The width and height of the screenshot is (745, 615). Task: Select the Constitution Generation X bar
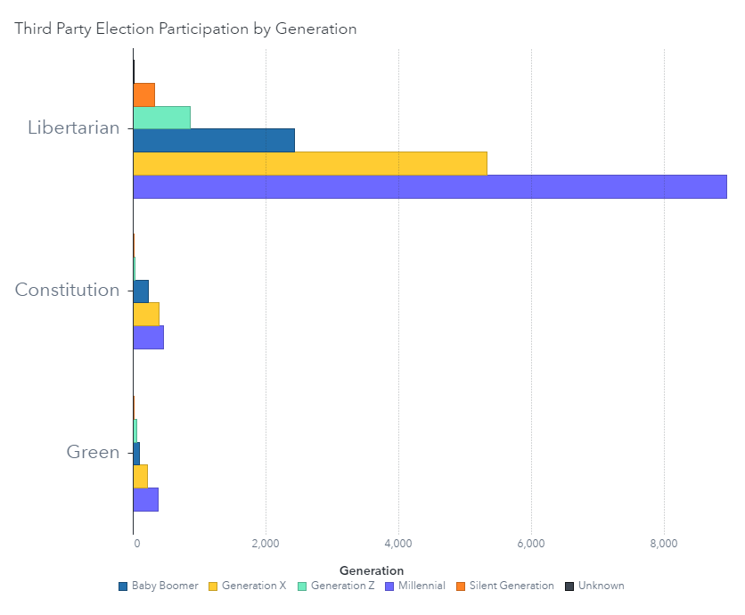click(x=146, y=315)
